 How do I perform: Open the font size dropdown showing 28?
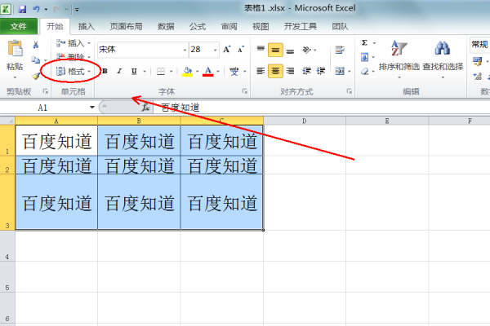coord(216,50)
